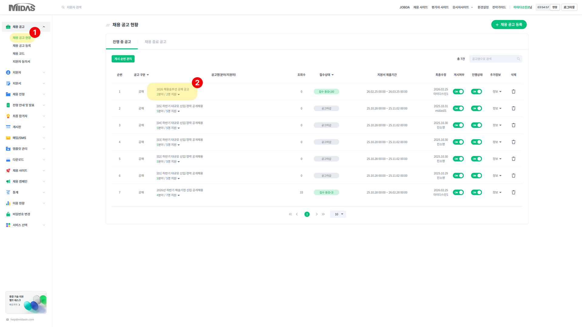Switch to 채용 종료 공고 tab
This screenshot has height=327, width=582.
tap(155, 42)
